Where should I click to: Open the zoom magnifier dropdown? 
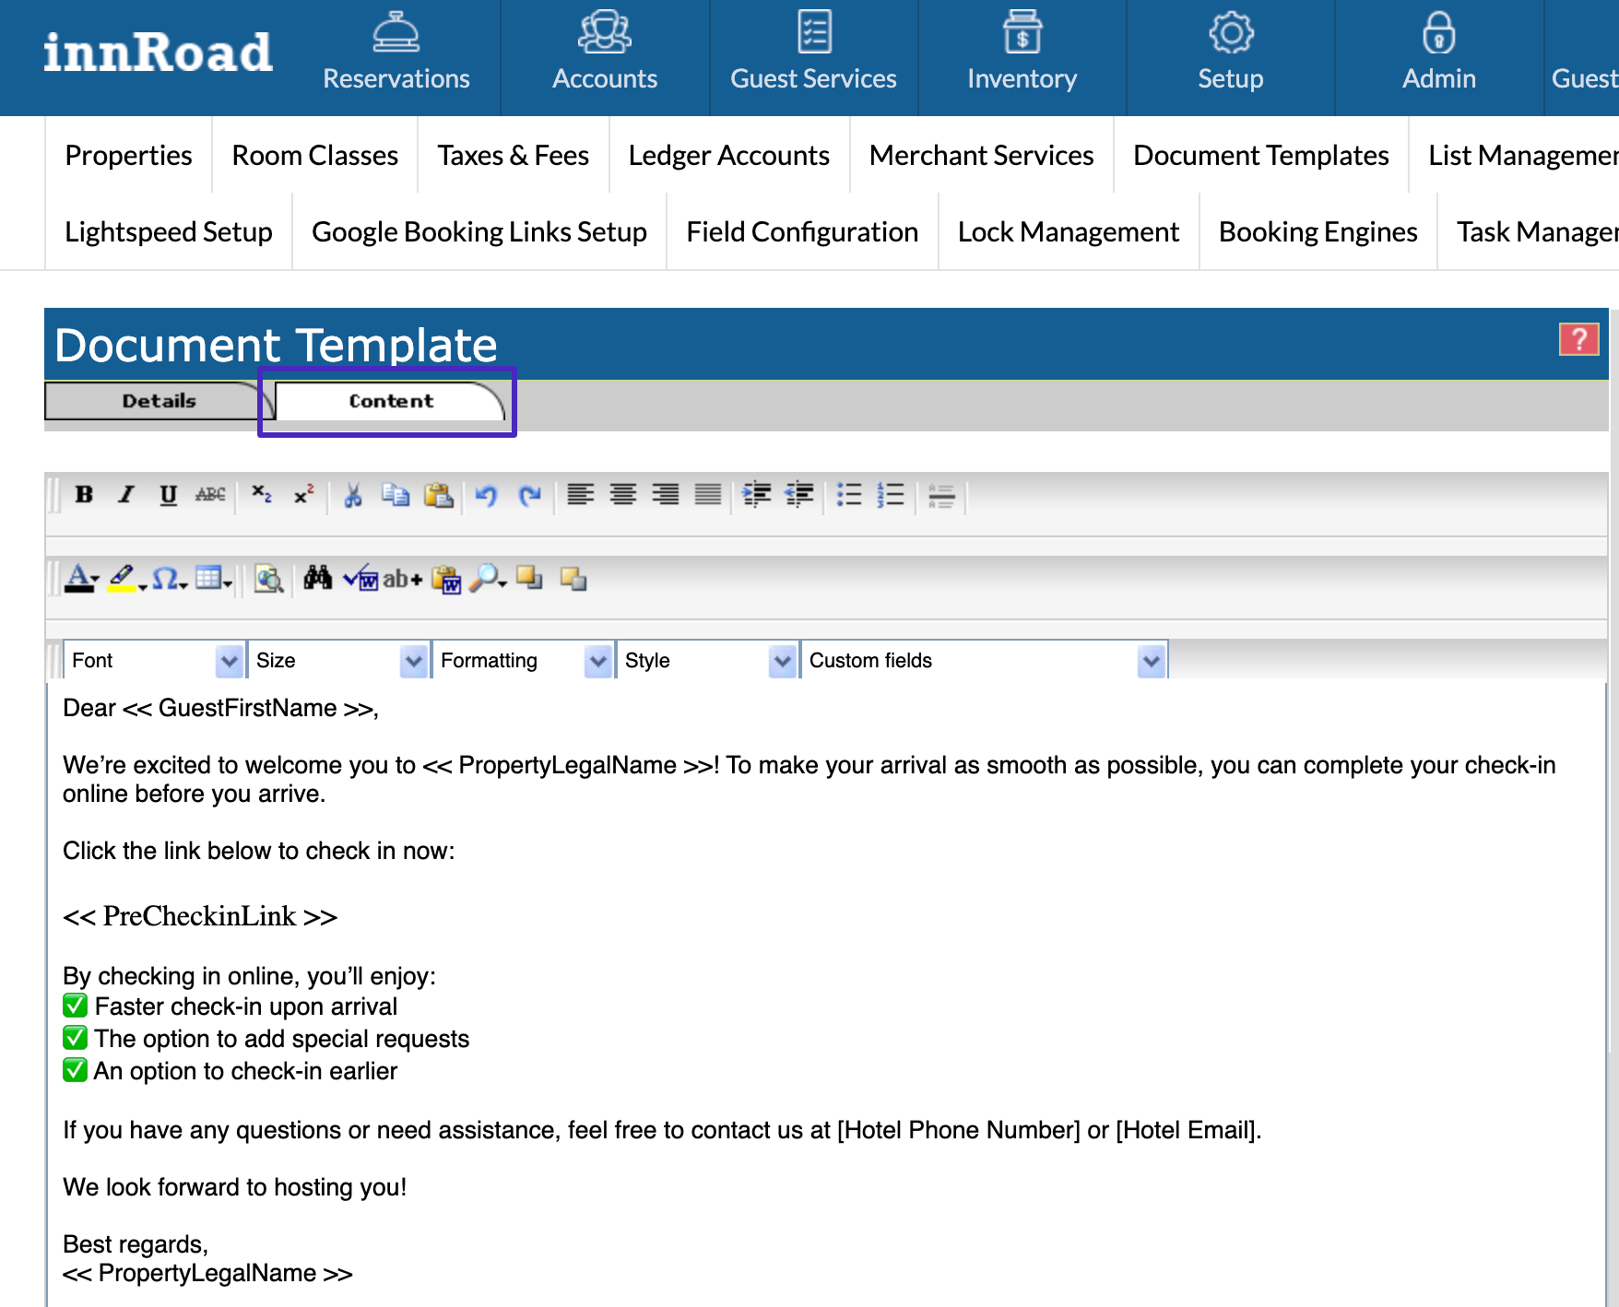pos(488,579)
